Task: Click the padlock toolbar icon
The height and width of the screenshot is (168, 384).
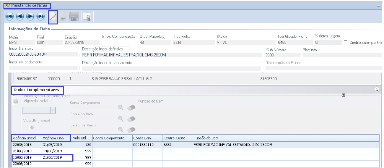Action: (87, 17)
